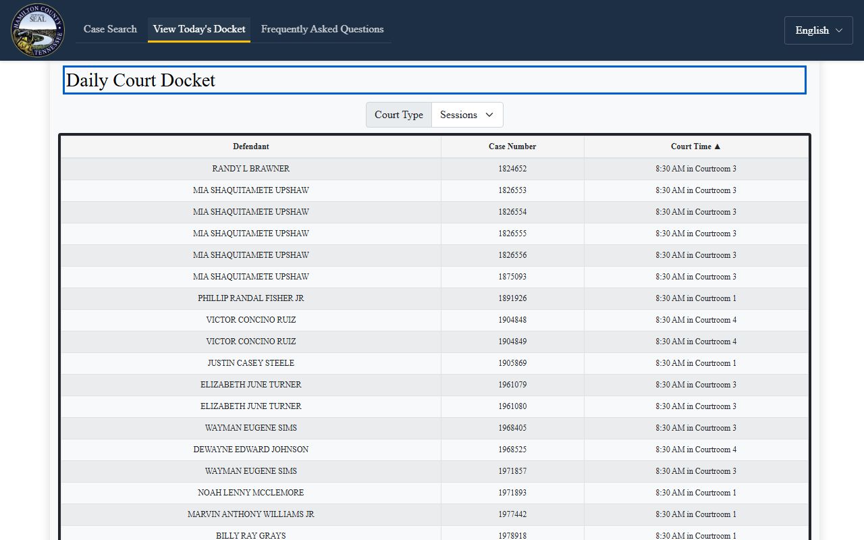Click case number 1826554
864x540 pixels.
(512, 212)
